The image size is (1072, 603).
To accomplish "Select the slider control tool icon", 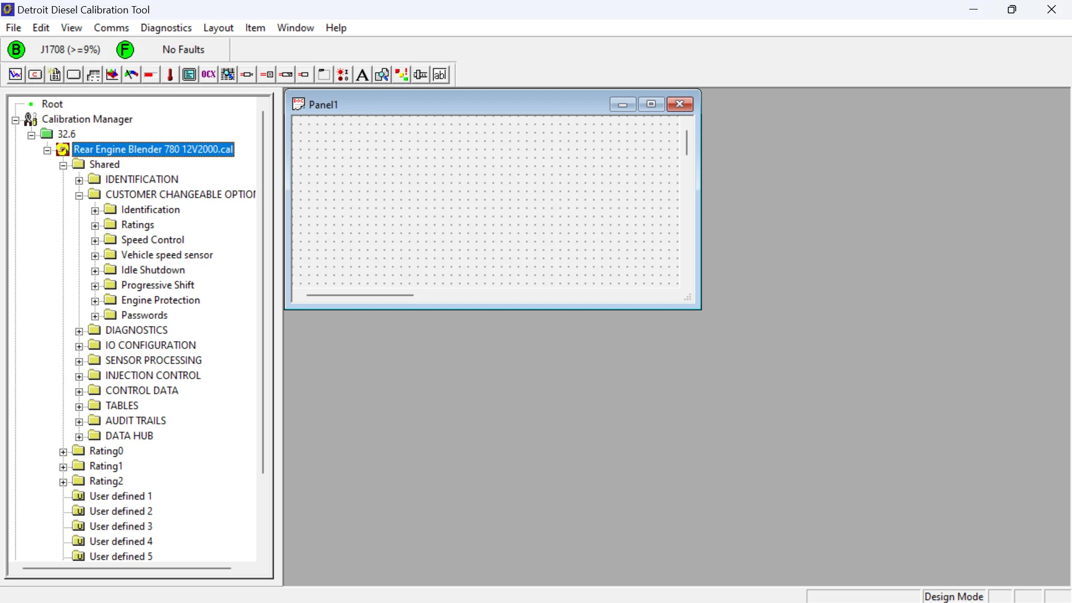I will click(420, 74).
